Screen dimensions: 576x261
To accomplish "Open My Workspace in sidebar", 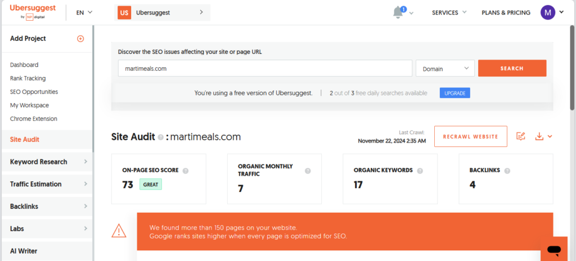I will pyautogui.click(x=29, y=105).
